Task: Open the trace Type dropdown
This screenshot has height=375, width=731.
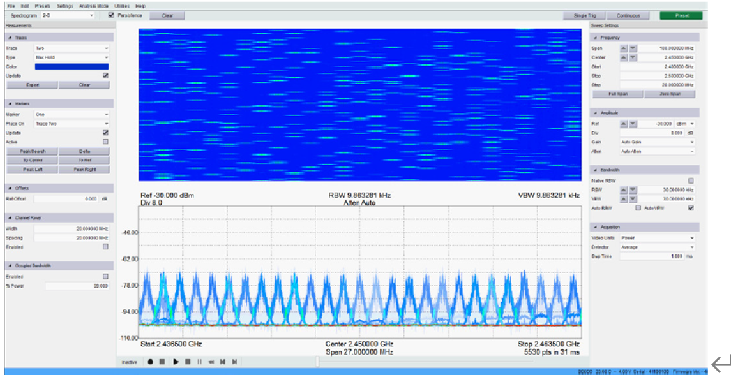Action: [72, 57]
